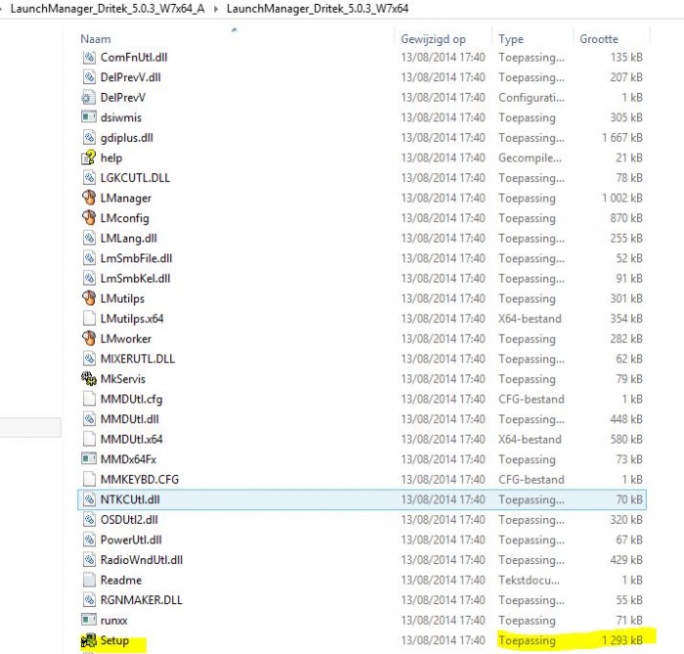This screenshot has height=654, width=684.
Task: Click the LaunchManager_Dritek_5.0.3_W7x64 breadcrumb segment
Action: [x=318, y=9]
